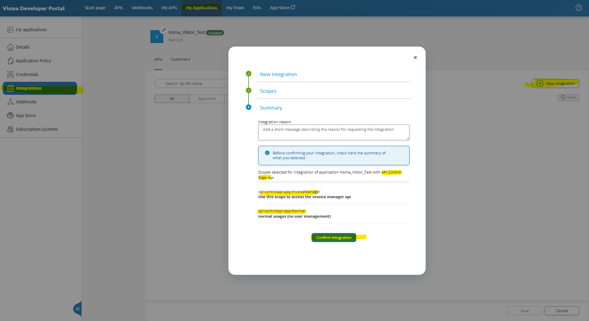Click the clock icon next to Never
Screen dimensions: 589x321
[x=563, y=98]
